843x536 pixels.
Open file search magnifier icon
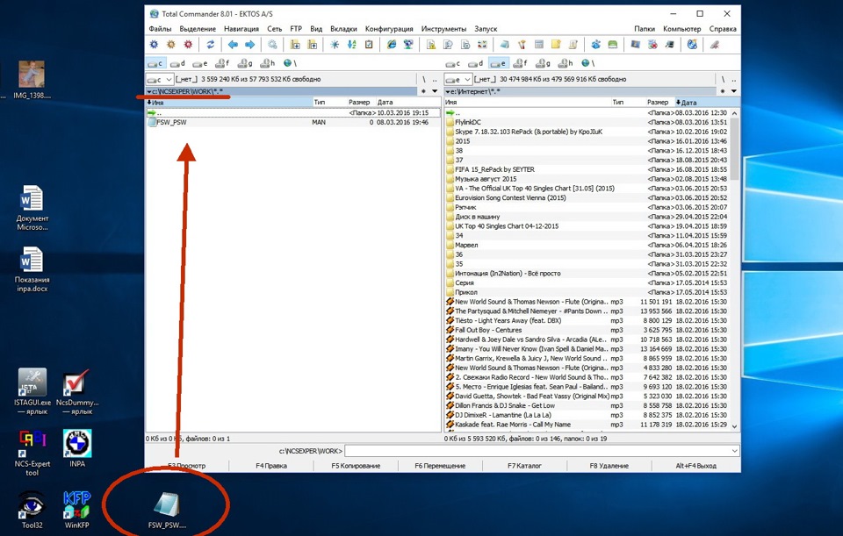click(272, 45)
